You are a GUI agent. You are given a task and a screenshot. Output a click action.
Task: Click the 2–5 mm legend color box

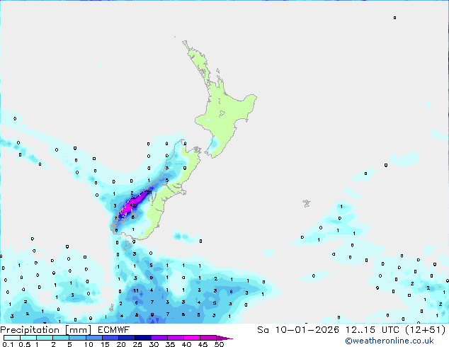61,338
